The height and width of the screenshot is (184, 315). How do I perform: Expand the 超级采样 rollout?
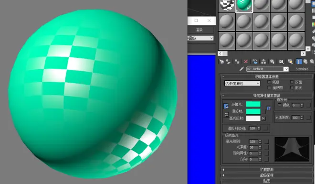click(x=267, y=175)
